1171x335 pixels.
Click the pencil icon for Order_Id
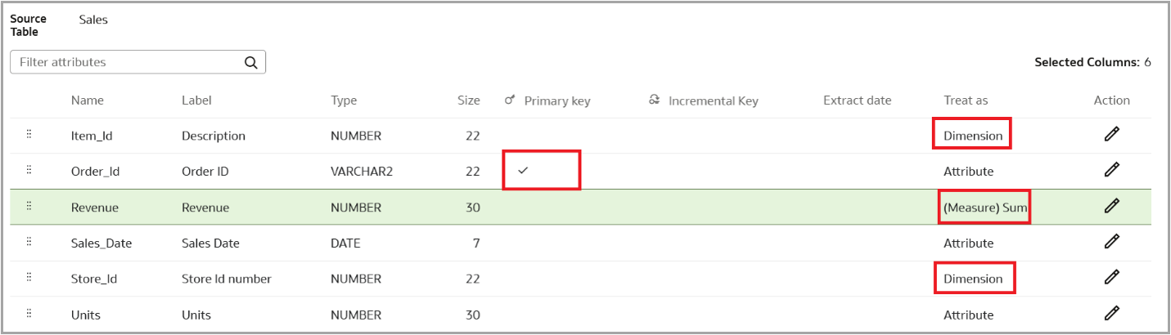pyautogui.click(x=1111, y=171)
